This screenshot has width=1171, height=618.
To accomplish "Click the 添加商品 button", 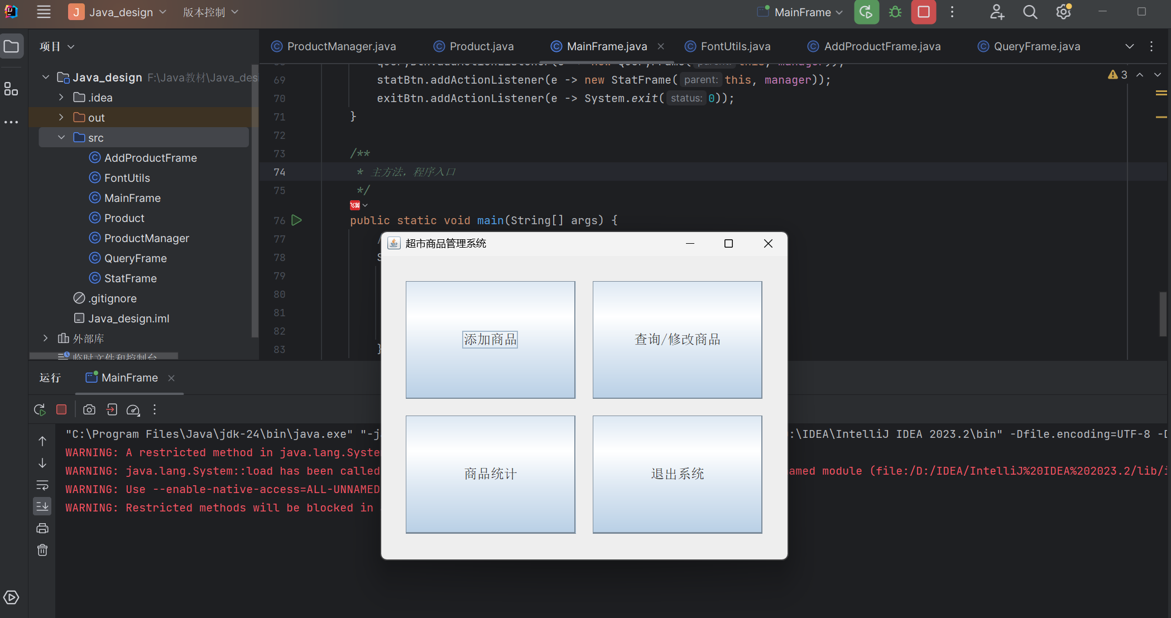I will pyautogui.click(x=490, y=340).
